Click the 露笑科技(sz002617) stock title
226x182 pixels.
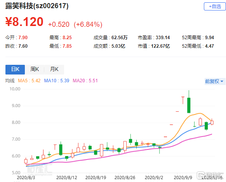point(37,6)
